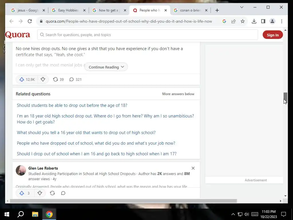Viewport: 293px width, 220px height.
Task: Open the clock showing 11:03 PM
Action: (x=269, y=214)
